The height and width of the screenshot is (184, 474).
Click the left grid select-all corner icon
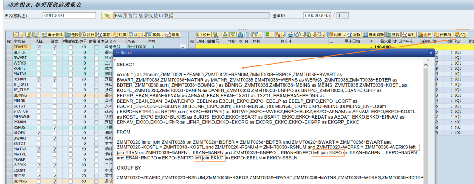tap(9, 41)
